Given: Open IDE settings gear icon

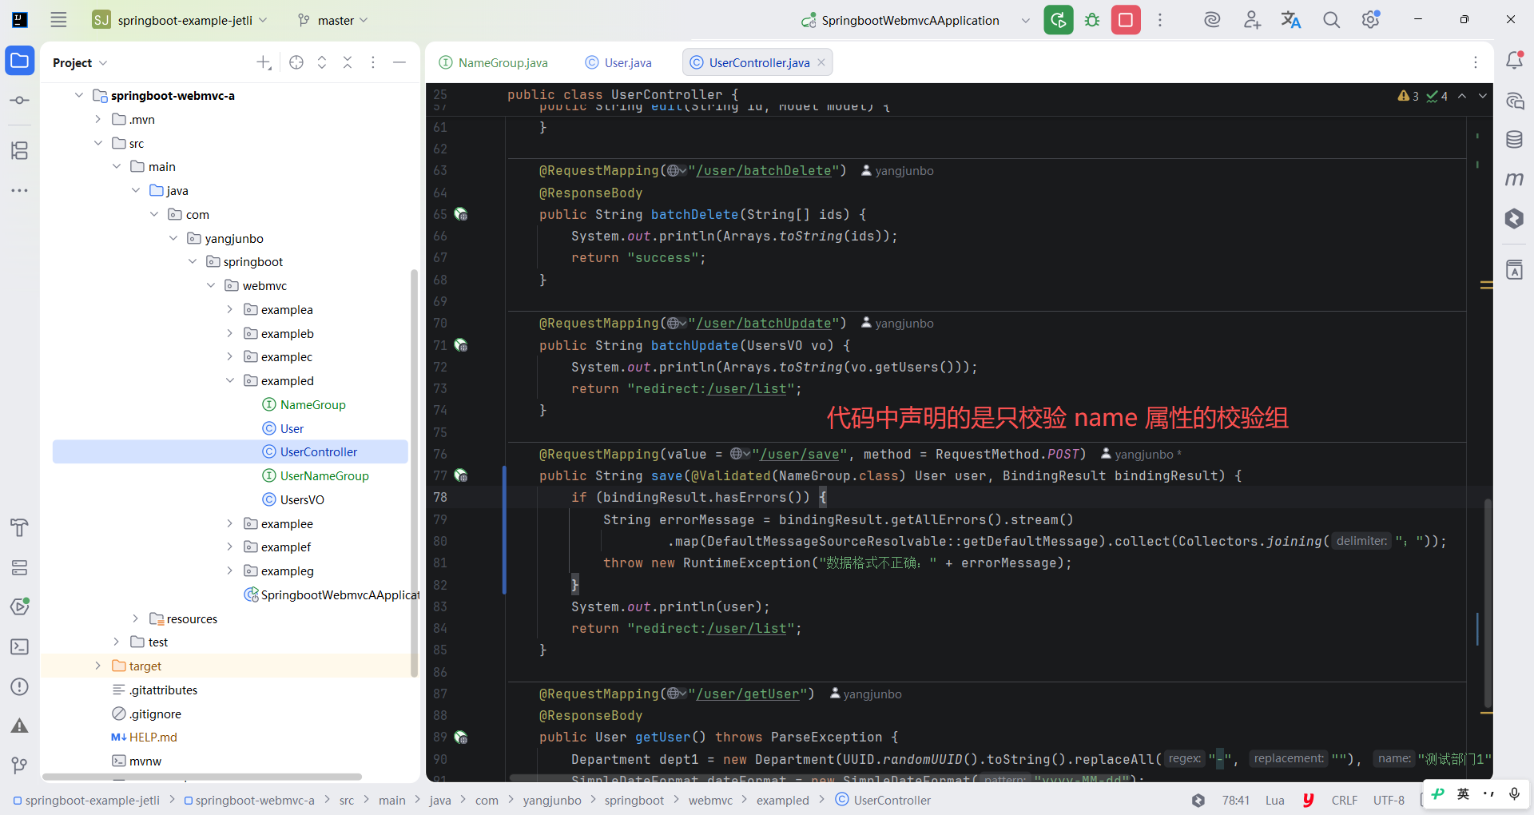Looking at the screenshot, I should point(1371,20).
